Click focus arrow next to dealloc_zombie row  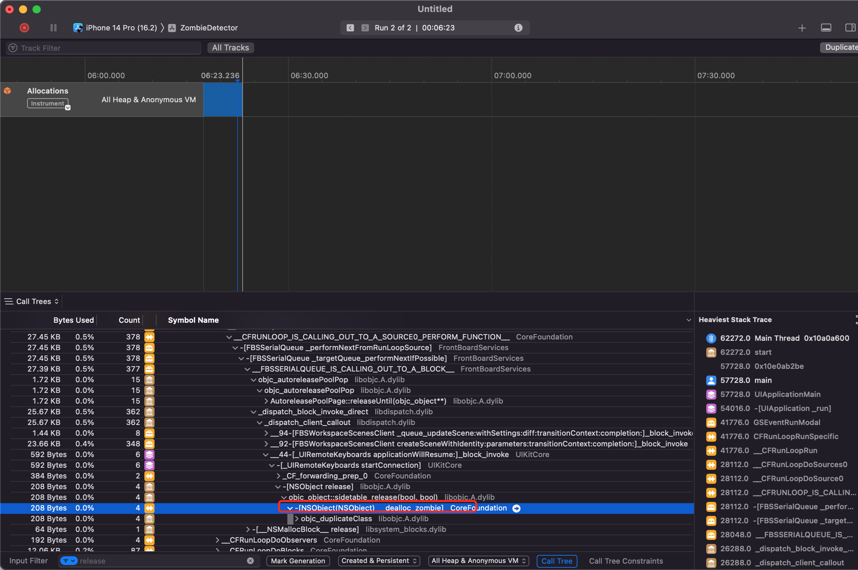coord(516,508)
